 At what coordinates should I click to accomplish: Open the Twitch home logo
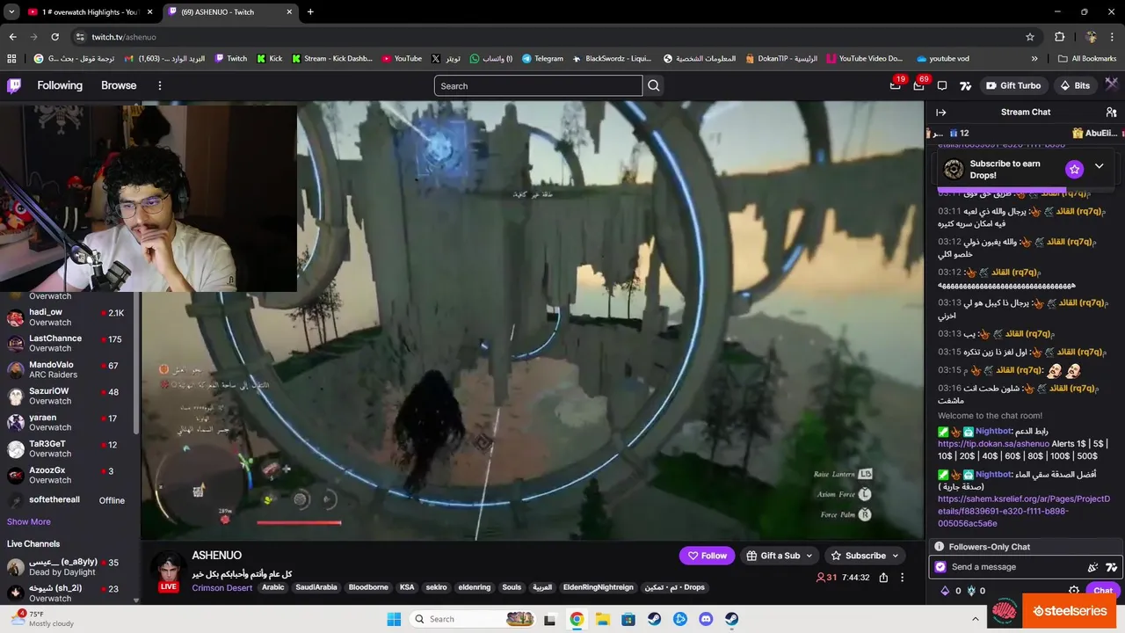pos(14,85)
